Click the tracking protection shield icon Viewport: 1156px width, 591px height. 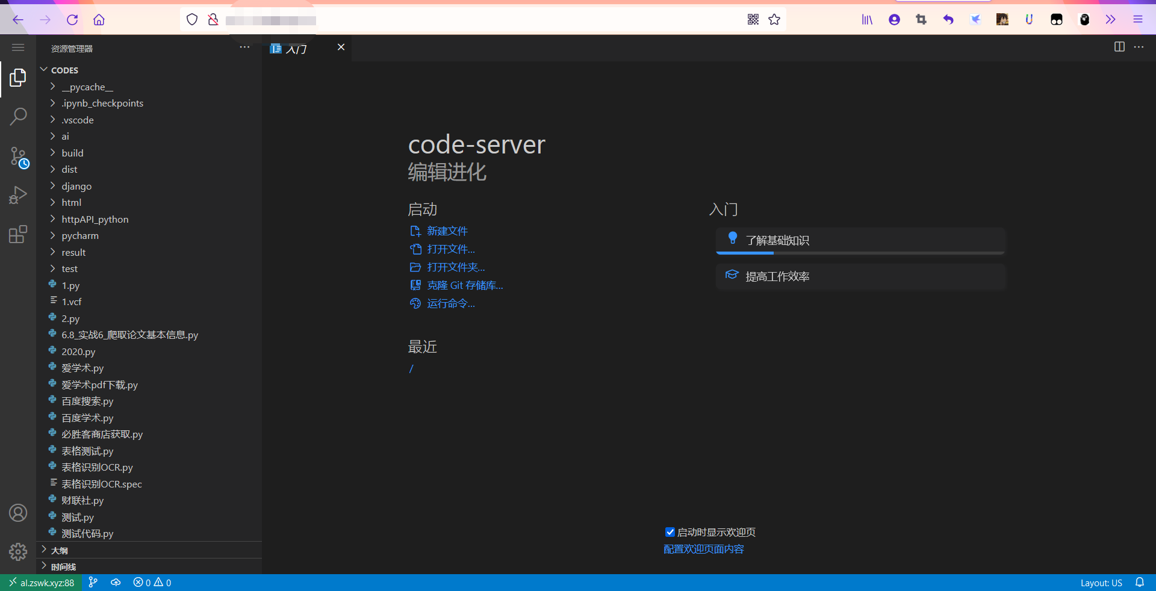[x=192, y=20]
